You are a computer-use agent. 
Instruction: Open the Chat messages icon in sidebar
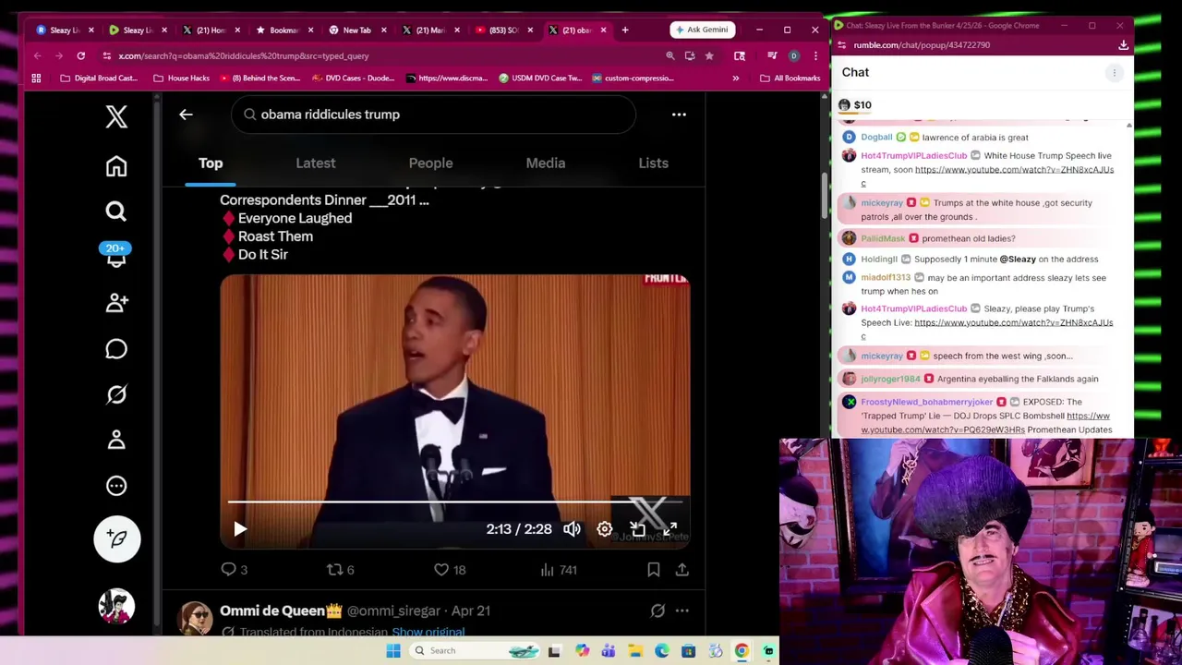[x=115, y=348]
